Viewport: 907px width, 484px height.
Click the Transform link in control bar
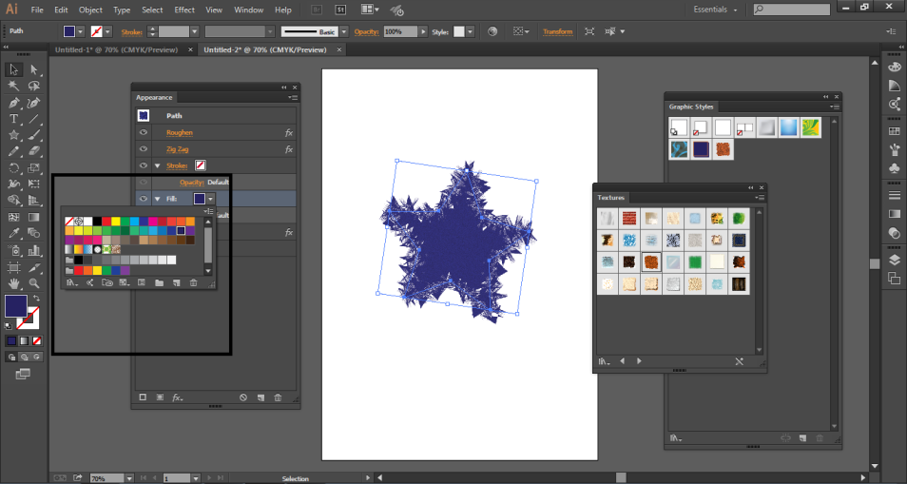click(x=557, y=31)
